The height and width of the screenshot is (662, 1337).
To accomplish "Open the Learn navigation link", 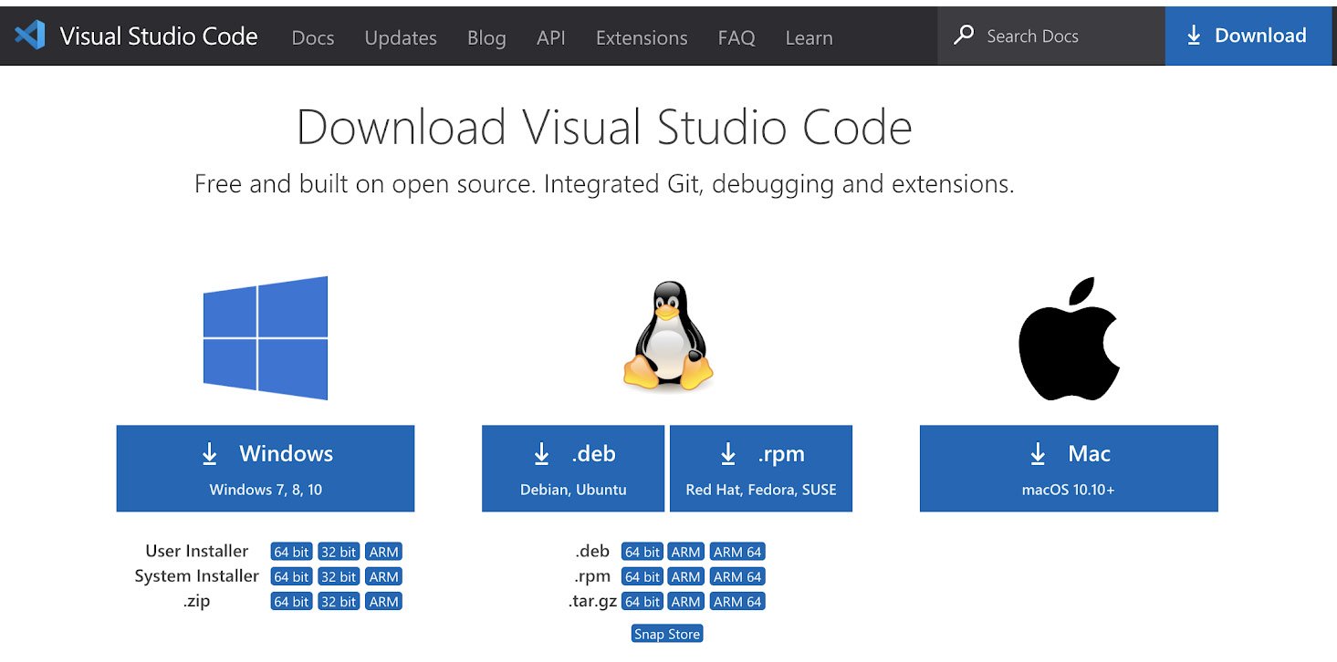I will 810,37.
